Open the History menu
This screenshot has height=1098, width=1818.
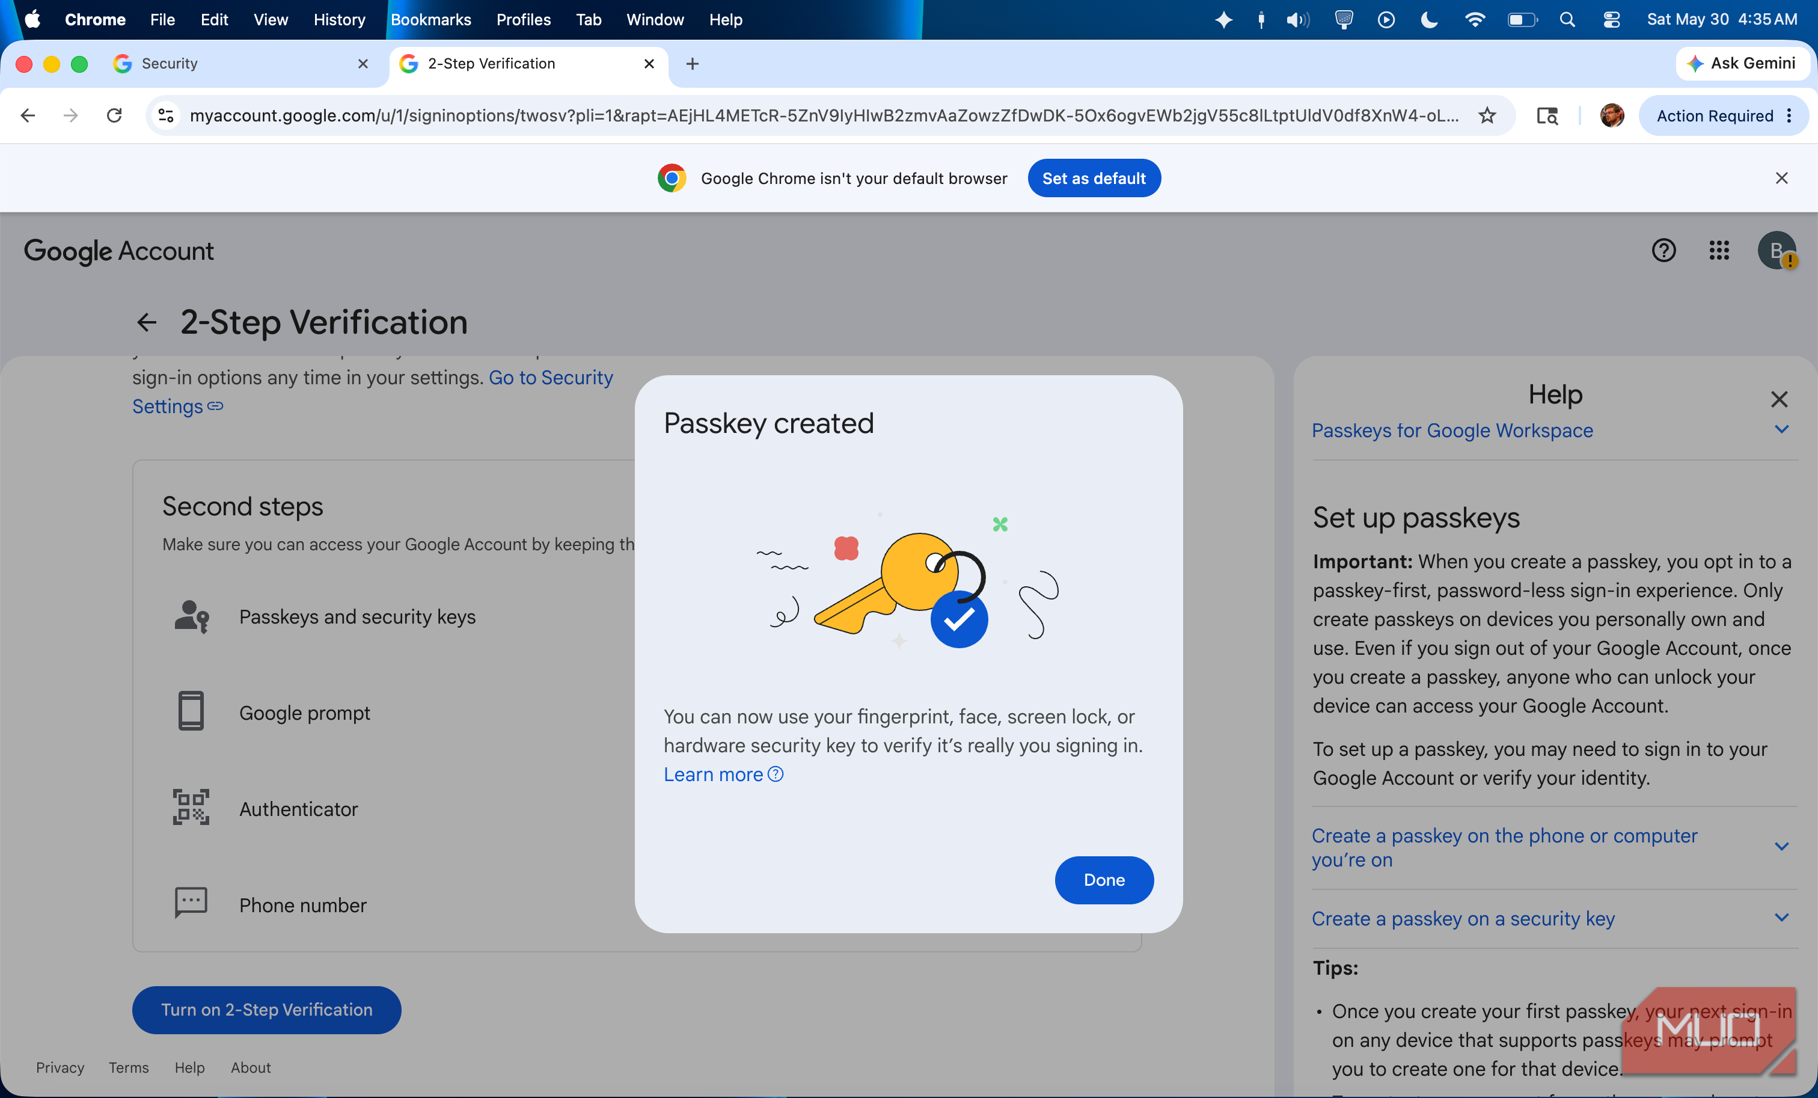pos(340,20)
